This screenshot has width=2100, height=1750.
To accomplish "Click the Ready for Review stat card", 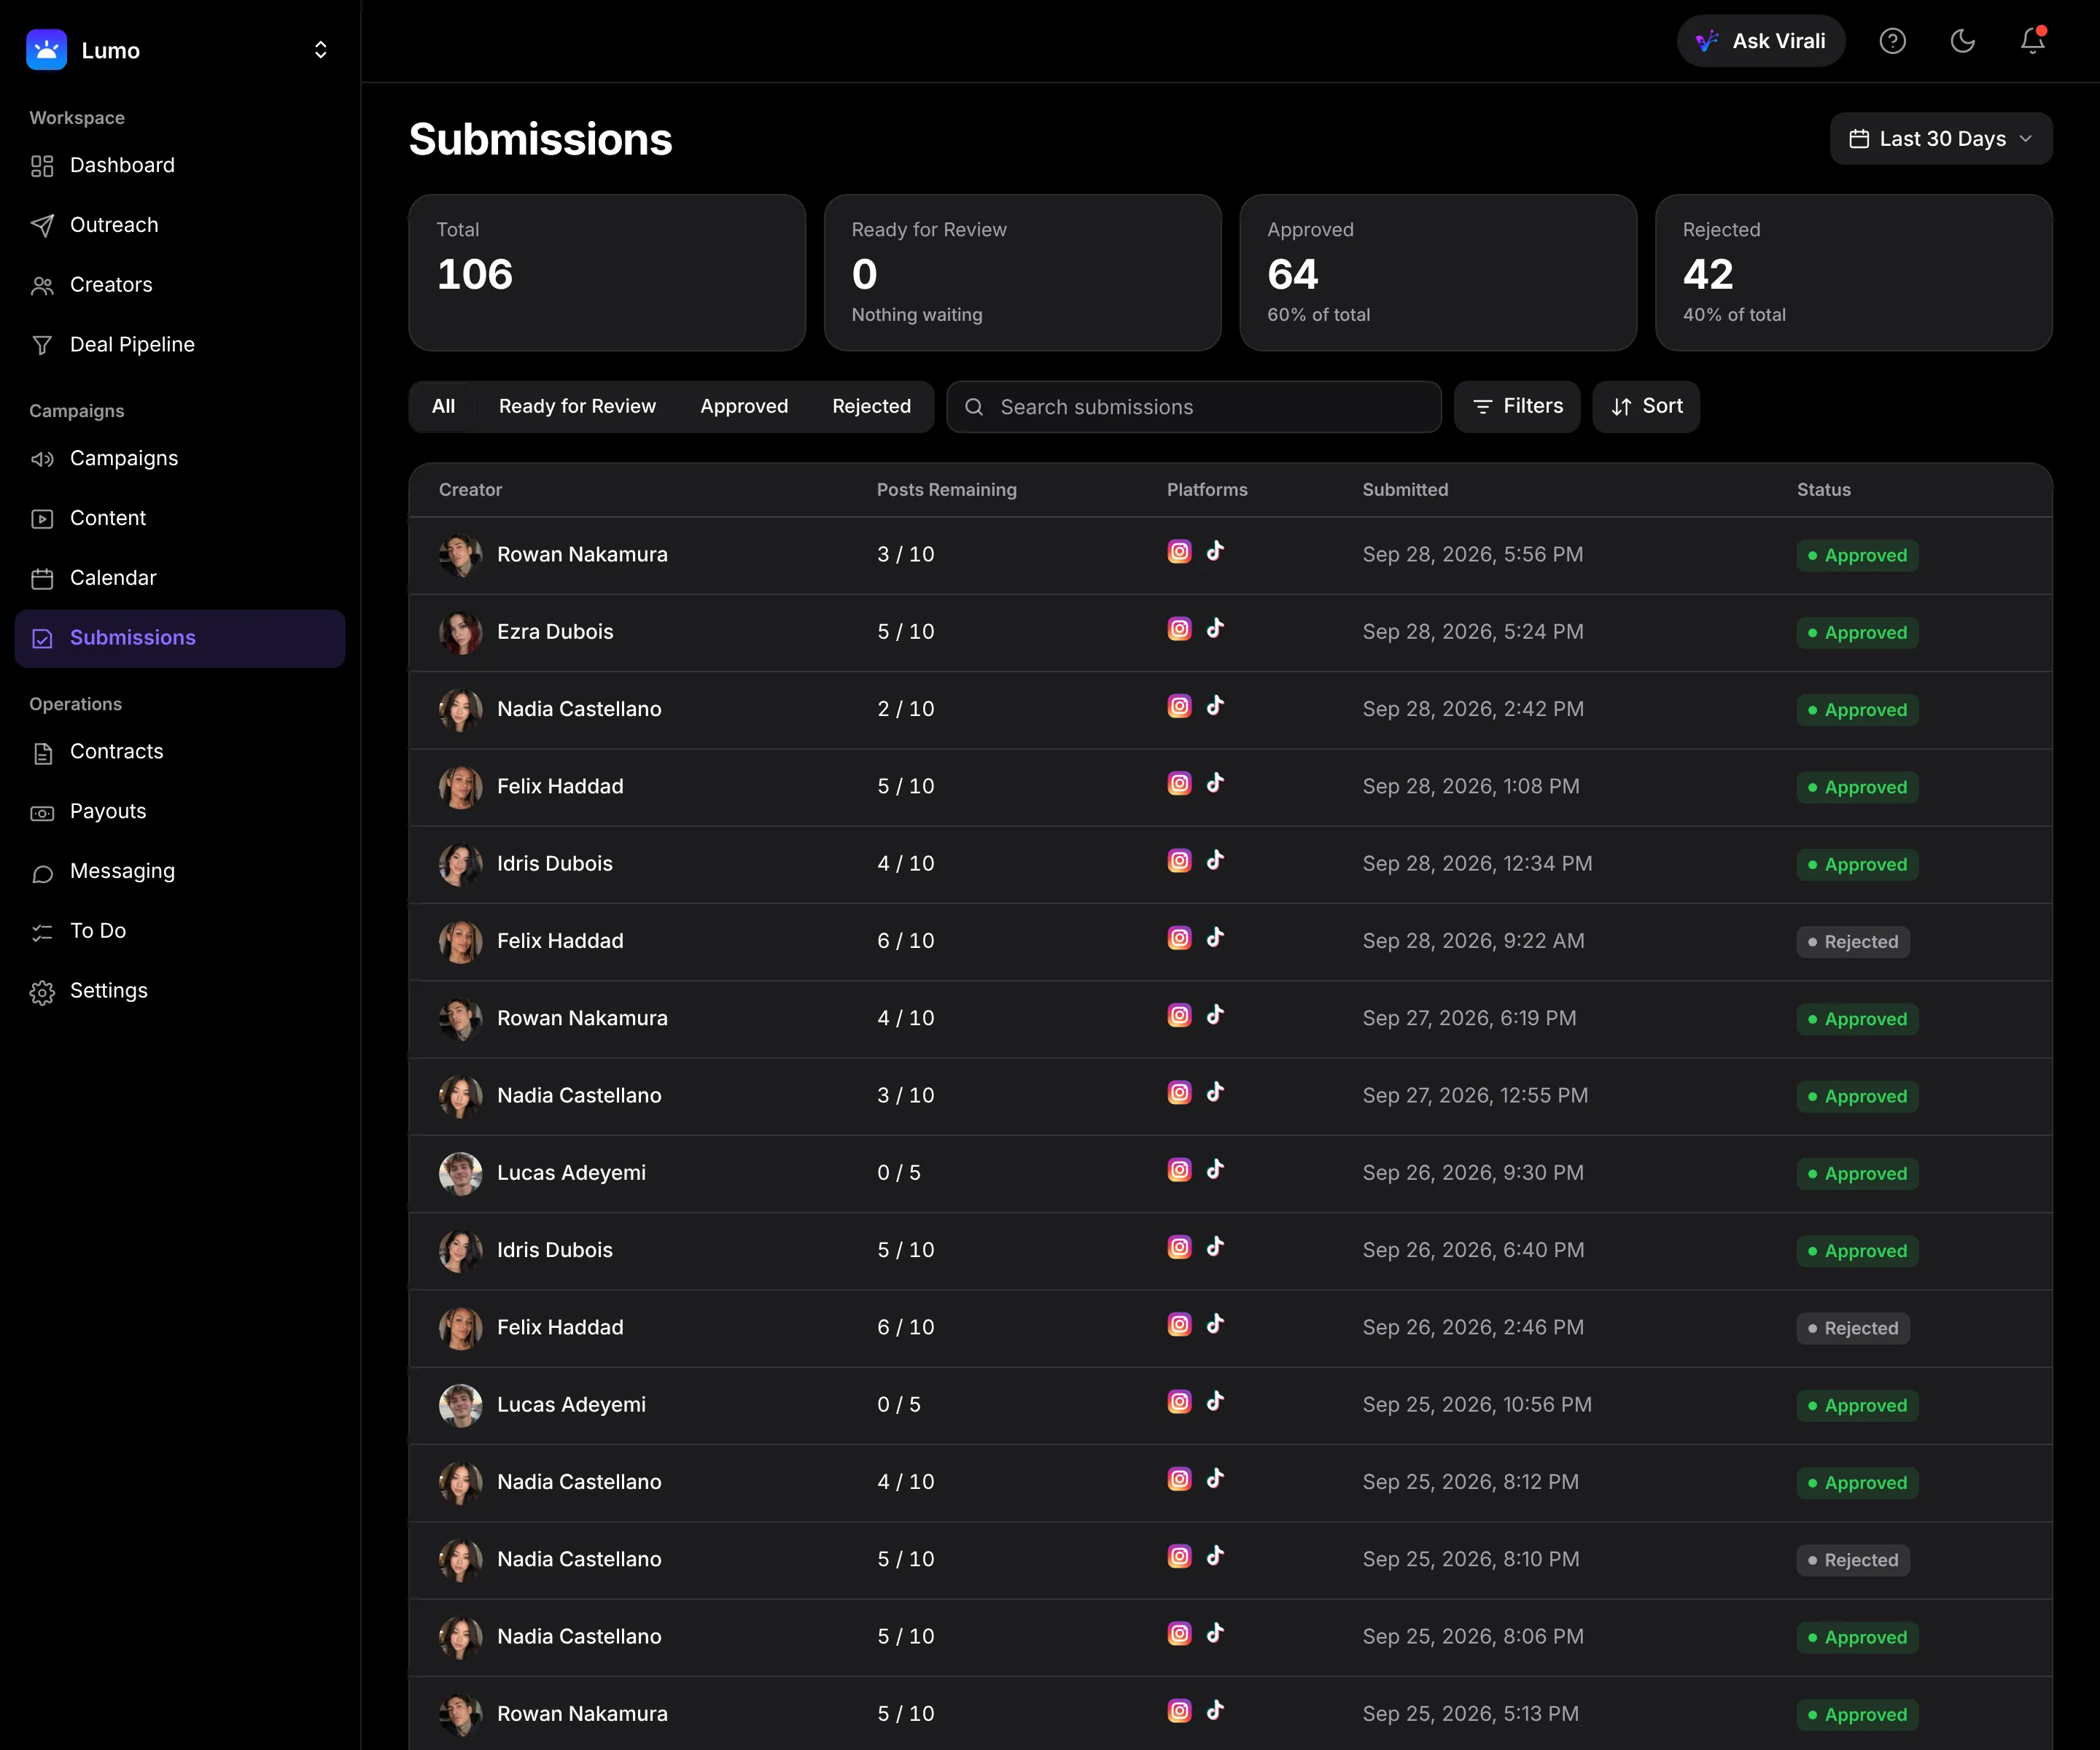I will (1022, 273).
